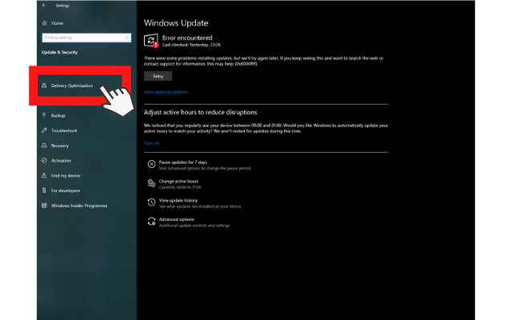Select the Recovery icon
Screen dimensions: 512x320
coord(44,146)
